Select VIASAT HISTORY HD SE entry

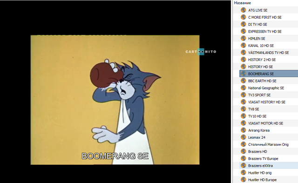(267, 102)
